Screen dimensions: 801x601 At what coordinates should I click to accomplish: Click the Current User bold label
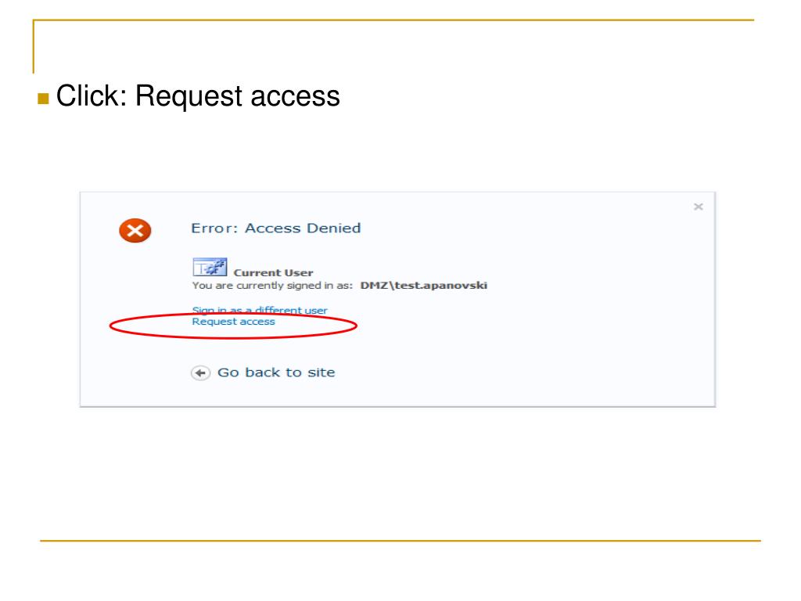[x=273, y=273]
